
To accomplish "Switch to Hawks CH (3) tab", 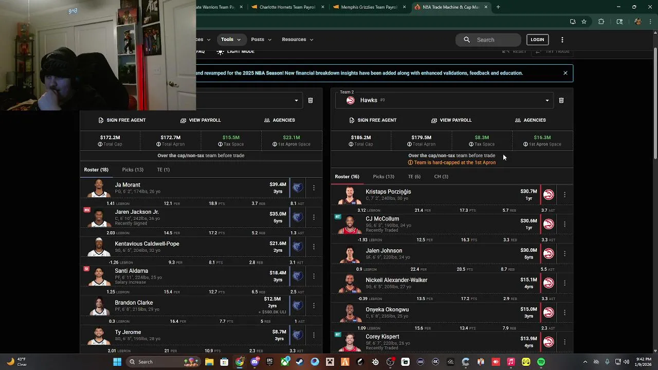I will point(441,177).
